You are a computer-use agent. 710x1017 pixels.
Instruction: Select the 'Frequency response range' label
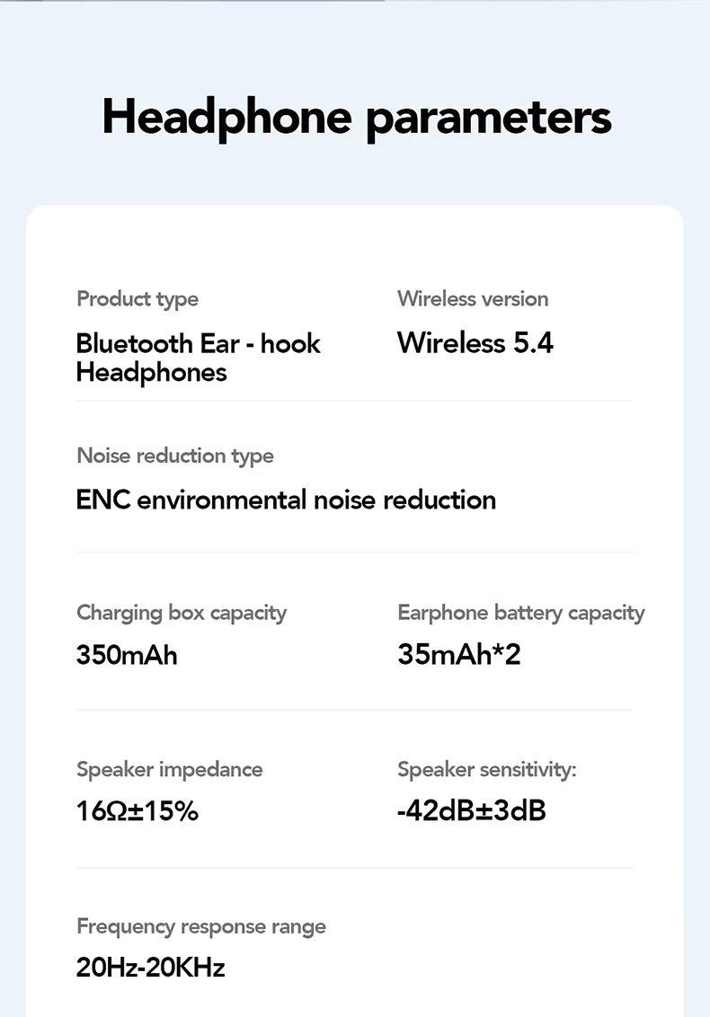pos(201,926)
